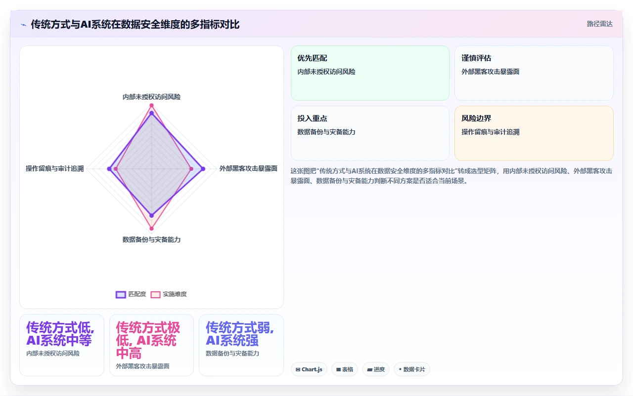Click the 进度 tag chip
The width and height of the screenshot is (633, 396).
coord(376,369)
